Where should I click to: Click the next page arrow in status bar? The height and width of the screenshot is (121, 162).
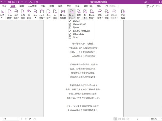pyautogui.click(x=21, y=119)
